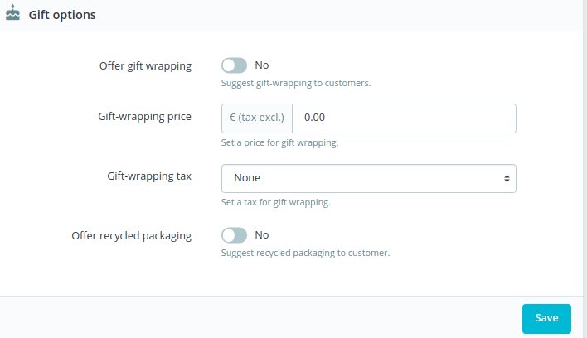Select the None value in tax select
This screenshot has width=587, height=338.
tap(247, 178)
